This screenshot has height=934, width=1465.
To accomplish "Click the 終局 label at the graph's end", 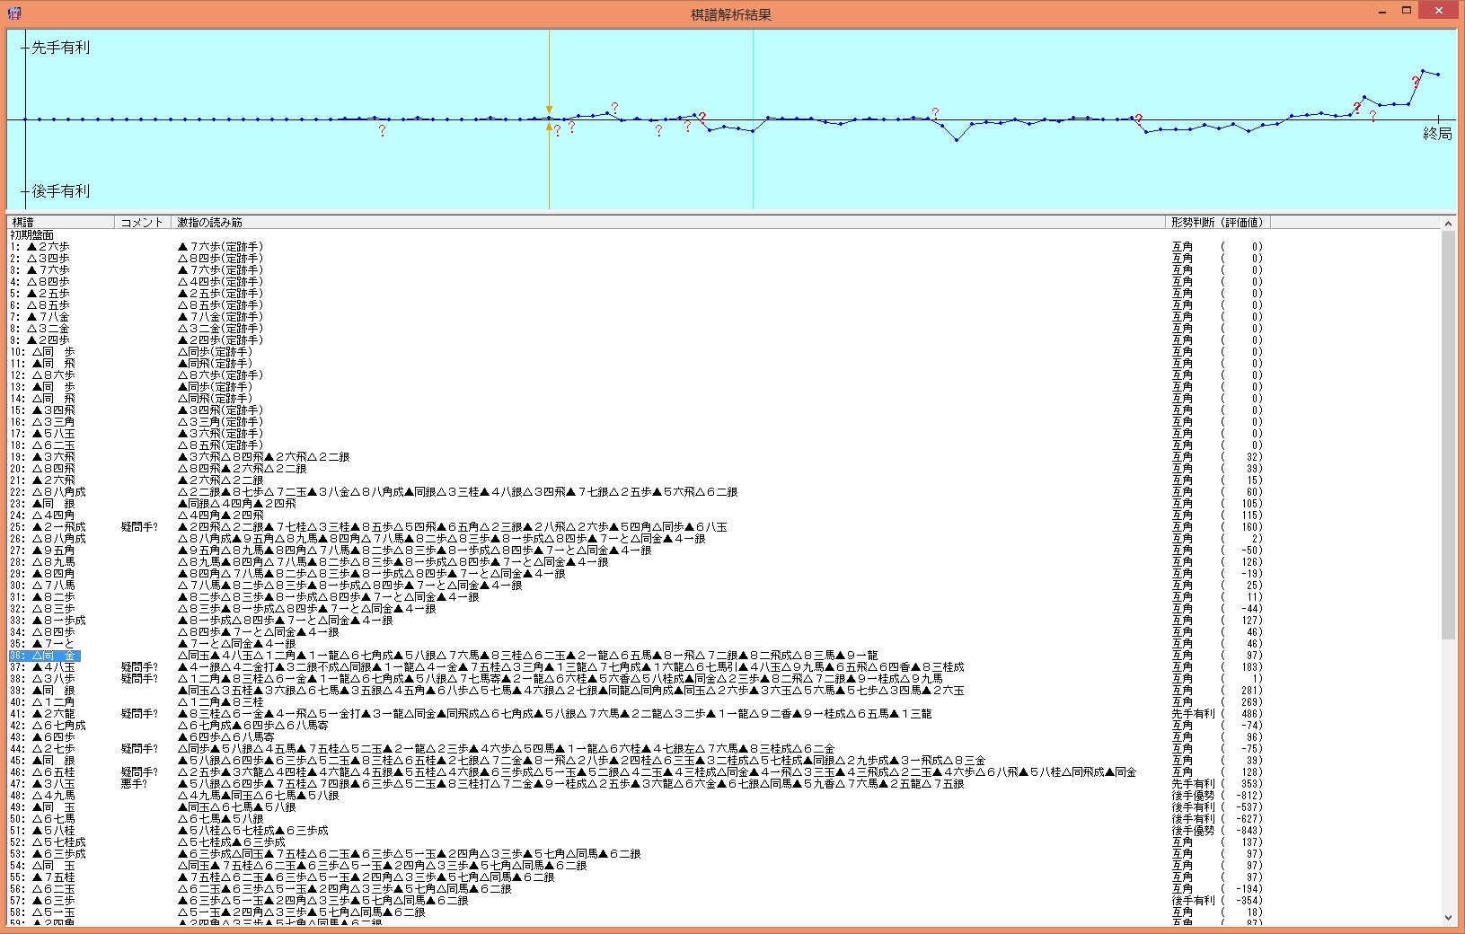I will [1437, 135].
